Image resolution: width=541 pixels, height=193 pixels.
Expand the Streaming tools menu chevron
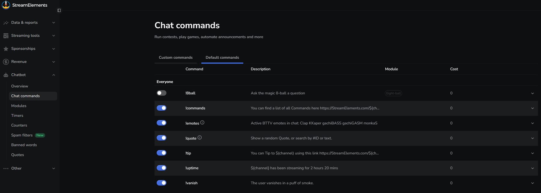[53, 36]
